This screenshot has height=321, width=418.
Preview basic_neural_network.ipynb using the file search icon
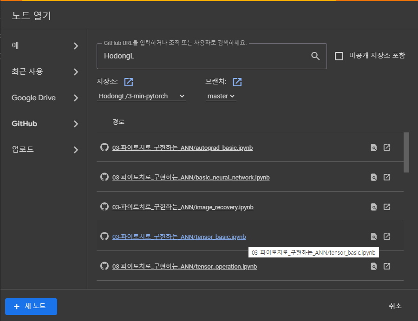click(374, 177)
